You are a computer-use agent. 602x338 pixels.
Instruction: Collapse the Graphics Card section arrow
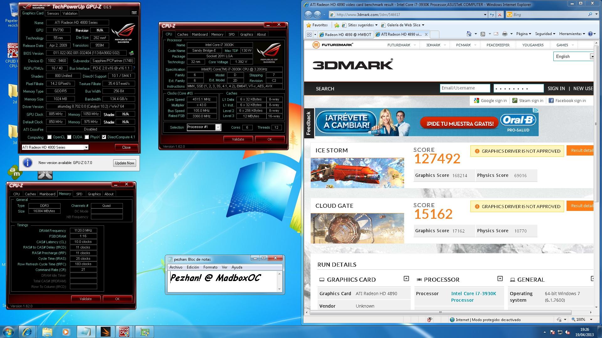[406, 279]
